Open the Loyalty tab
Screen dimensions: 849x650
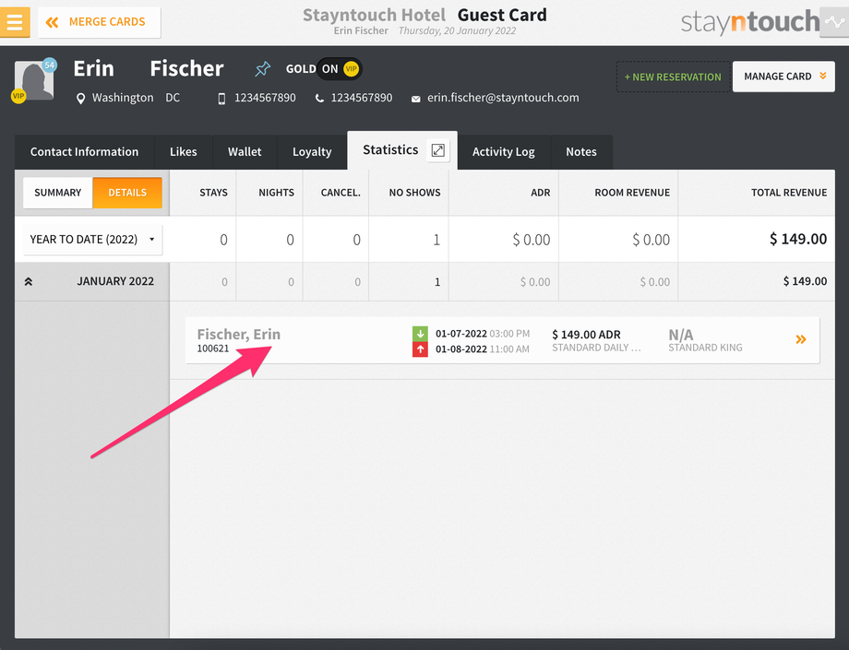click(312, 152)
